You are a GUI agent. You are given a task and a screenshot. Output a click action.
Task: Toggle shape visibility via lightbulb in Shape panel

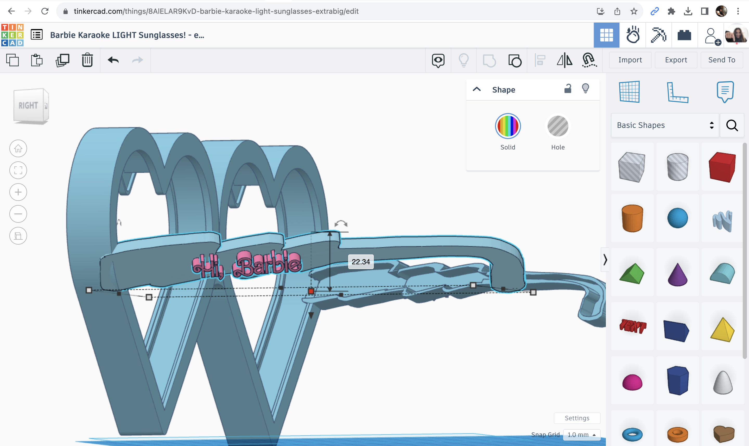coord(585,89)
